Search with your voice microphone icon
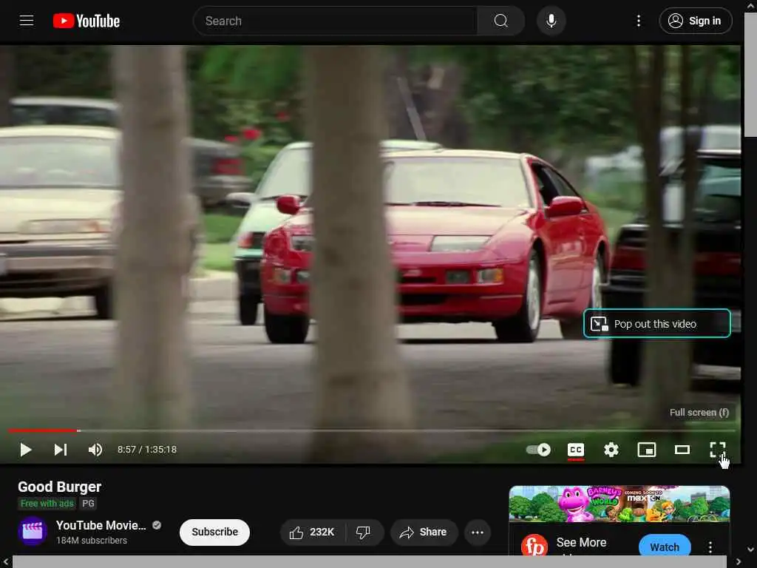The image size is (757, 568). [x=551, y=21]
